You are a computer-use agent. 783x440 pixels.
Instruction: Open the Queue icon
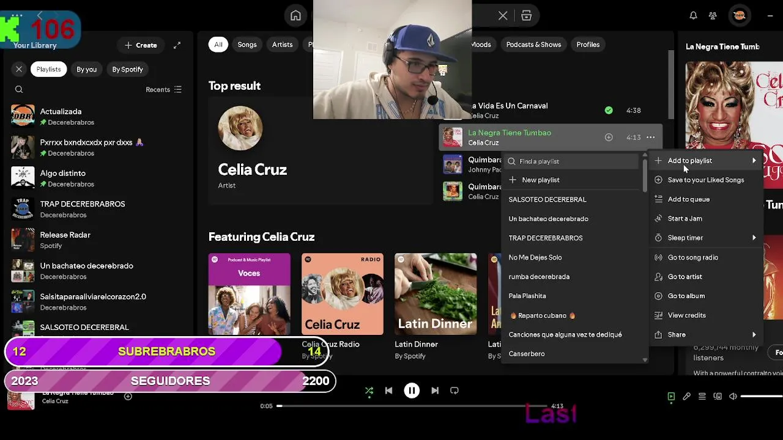click(702, 397)
